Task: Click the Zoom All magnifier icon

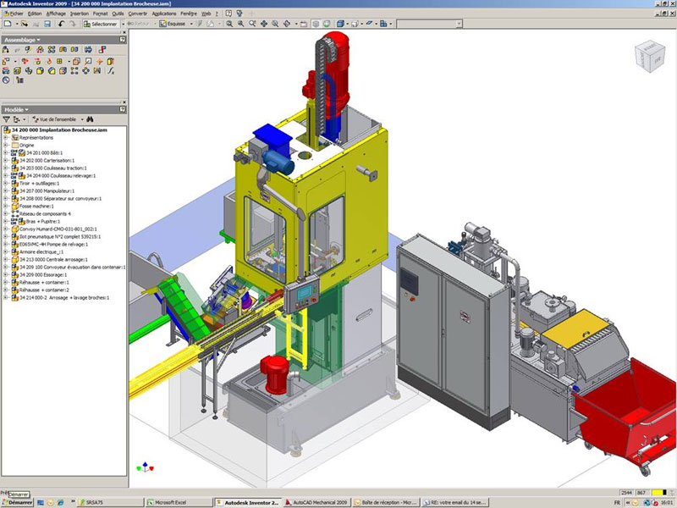Action: (x=229, y=24)
